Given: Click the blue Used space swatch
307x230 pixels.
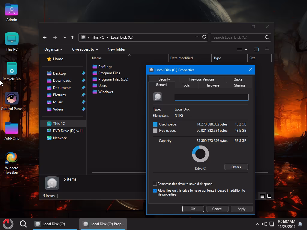Looking at the screenshot, I should (x=155, y=124).
